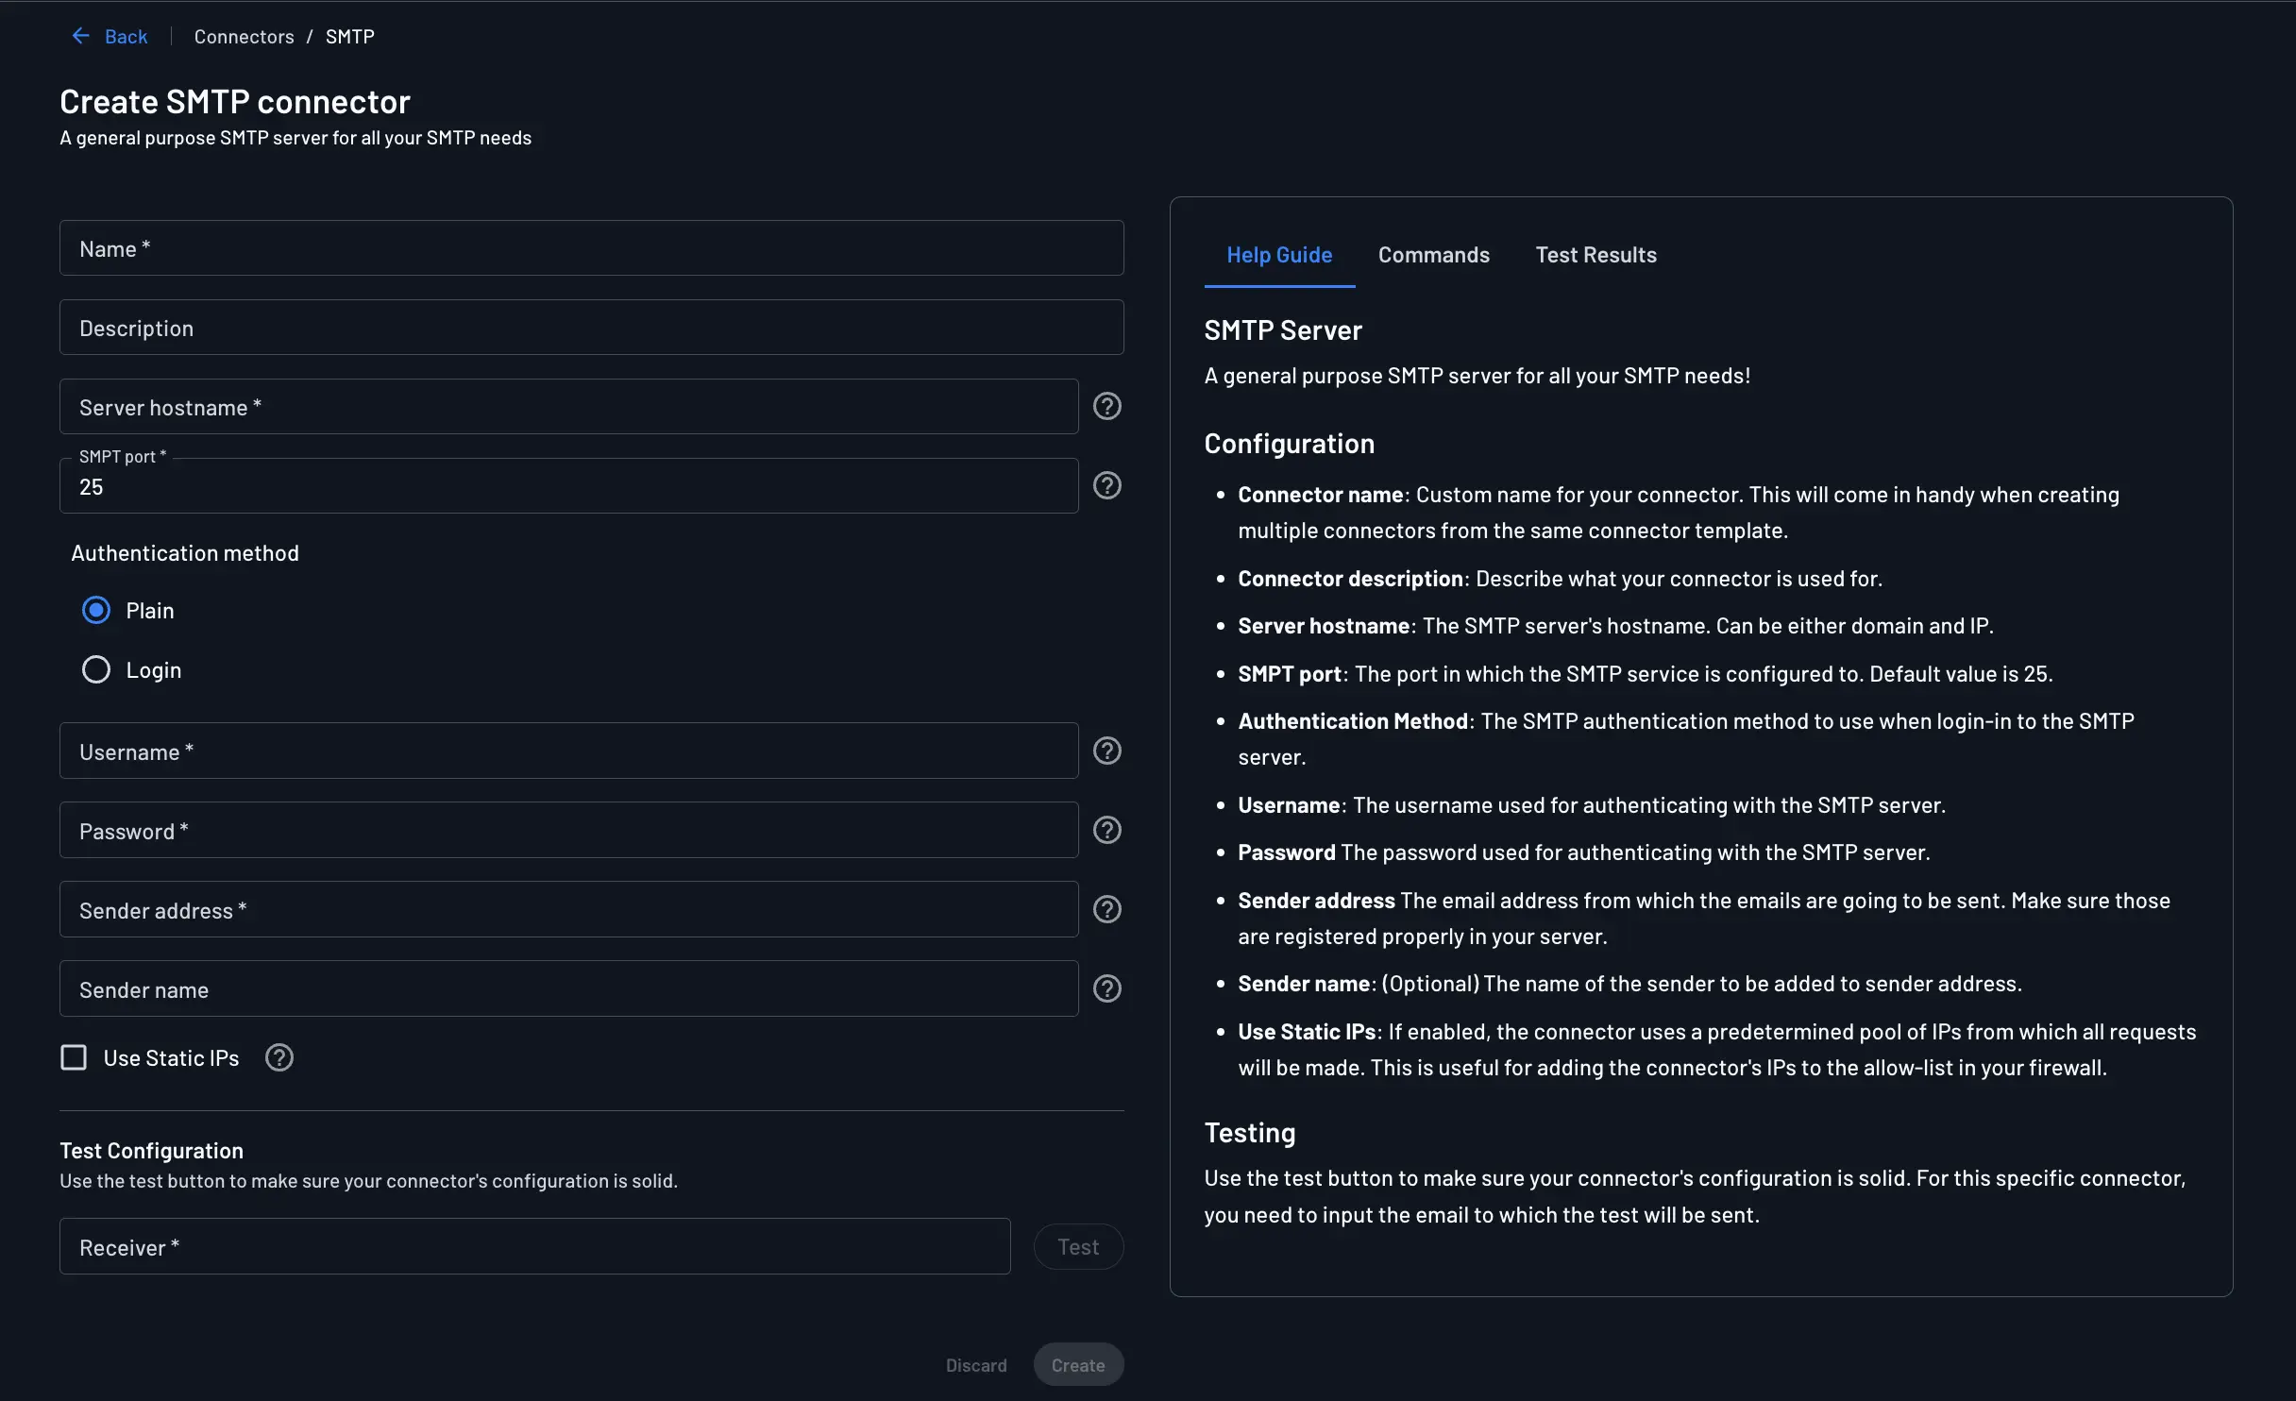Image resolution: width=2296 pixels, height=1401 pixels.
Task: Click the Name input field
Action: pyautogui.click(x=591, y=247)
